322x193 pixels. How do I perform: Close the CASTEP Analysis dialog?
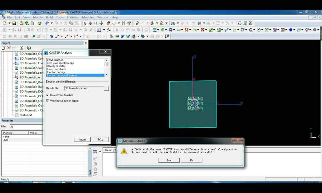[105, 52]
